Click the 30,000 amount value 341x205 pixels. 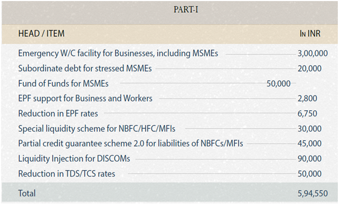tap(309, 129)
